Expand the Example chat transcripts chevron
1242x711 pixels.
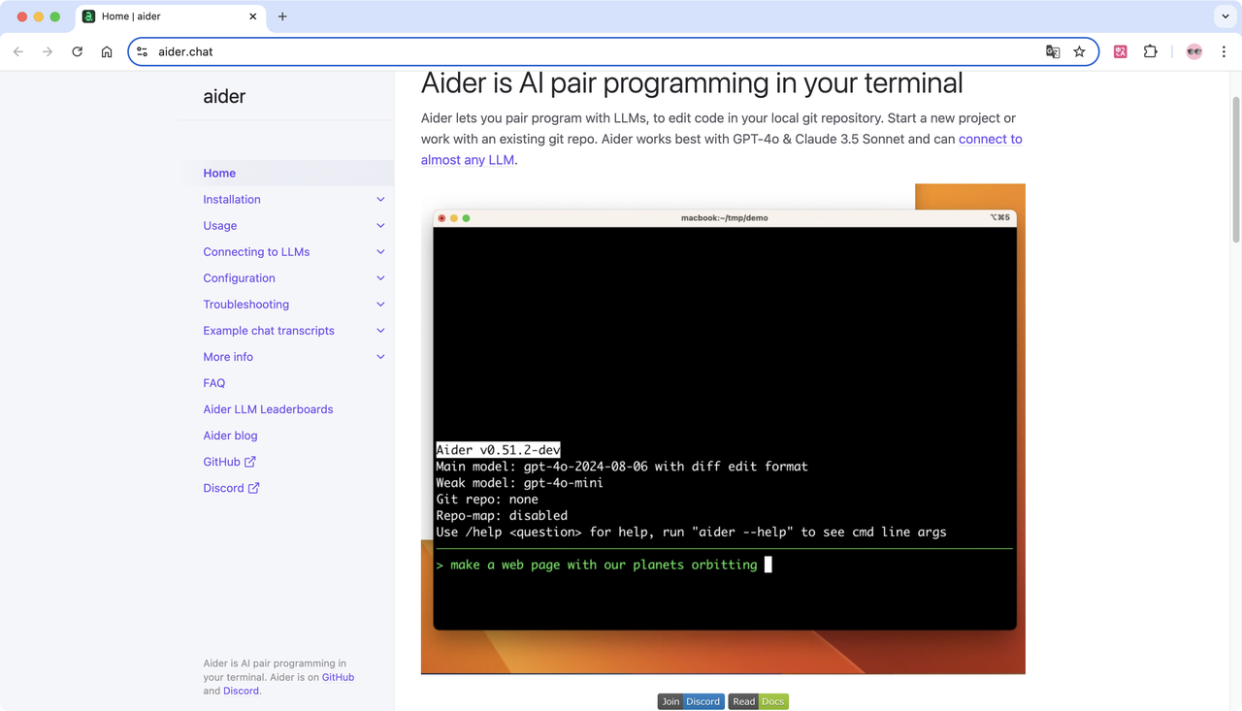tap(380, 330)
